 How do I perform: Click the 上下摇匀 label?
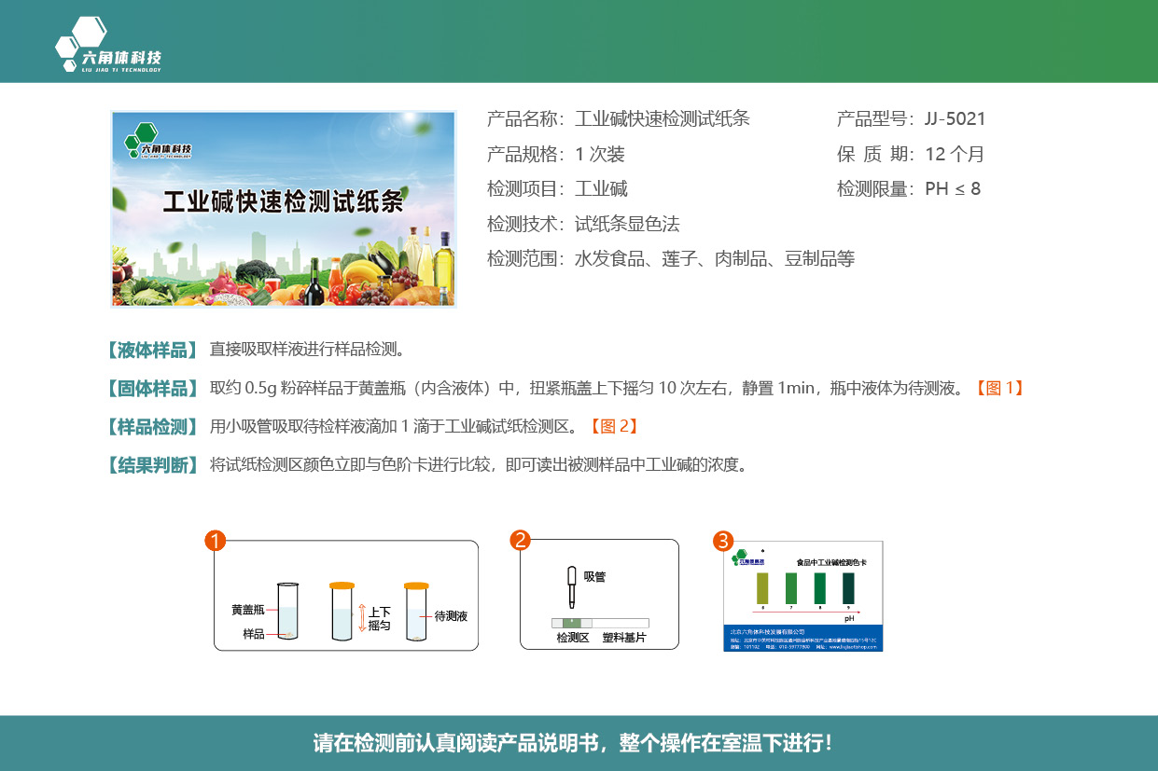click(380, 618)
